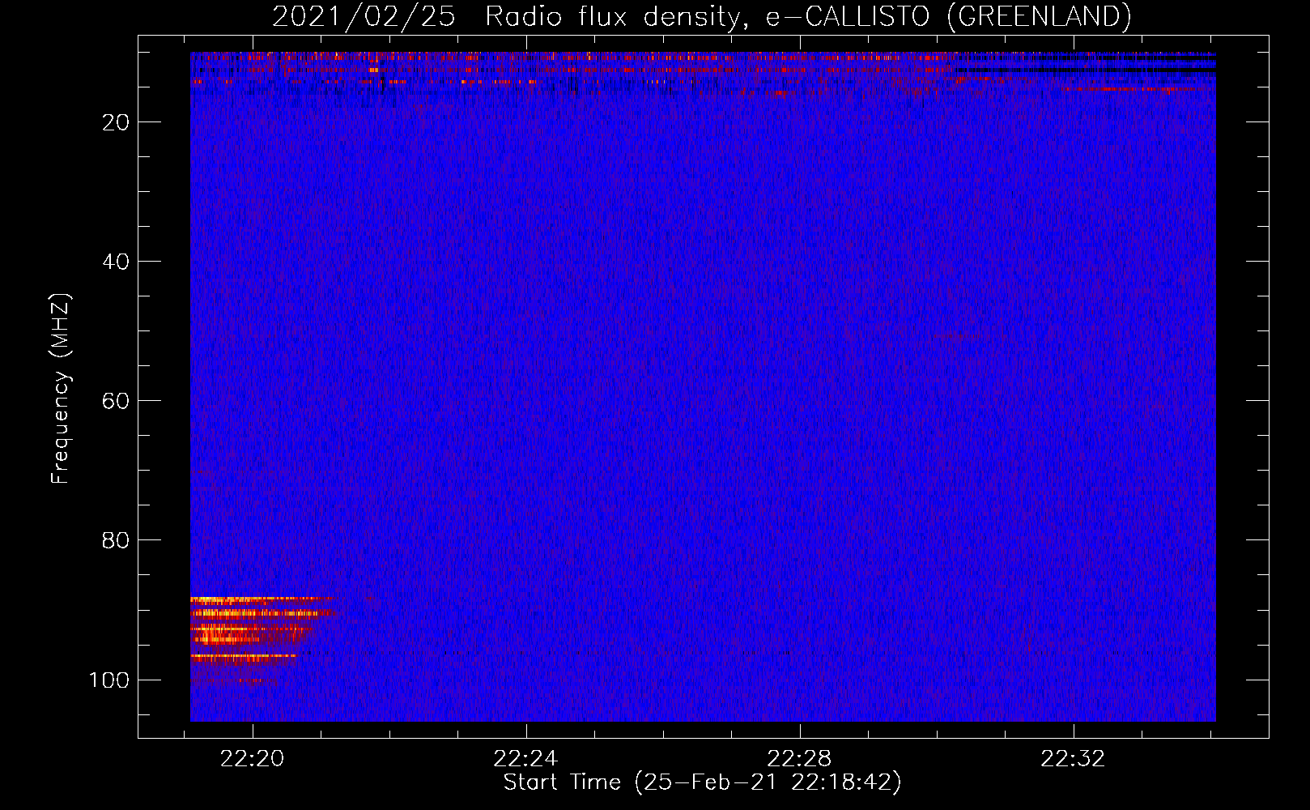Image resolution: width=1310 pixels, height=810 pixels.
Task: Click the 22:32 time tick label
Action: (x=1074, y=759)
